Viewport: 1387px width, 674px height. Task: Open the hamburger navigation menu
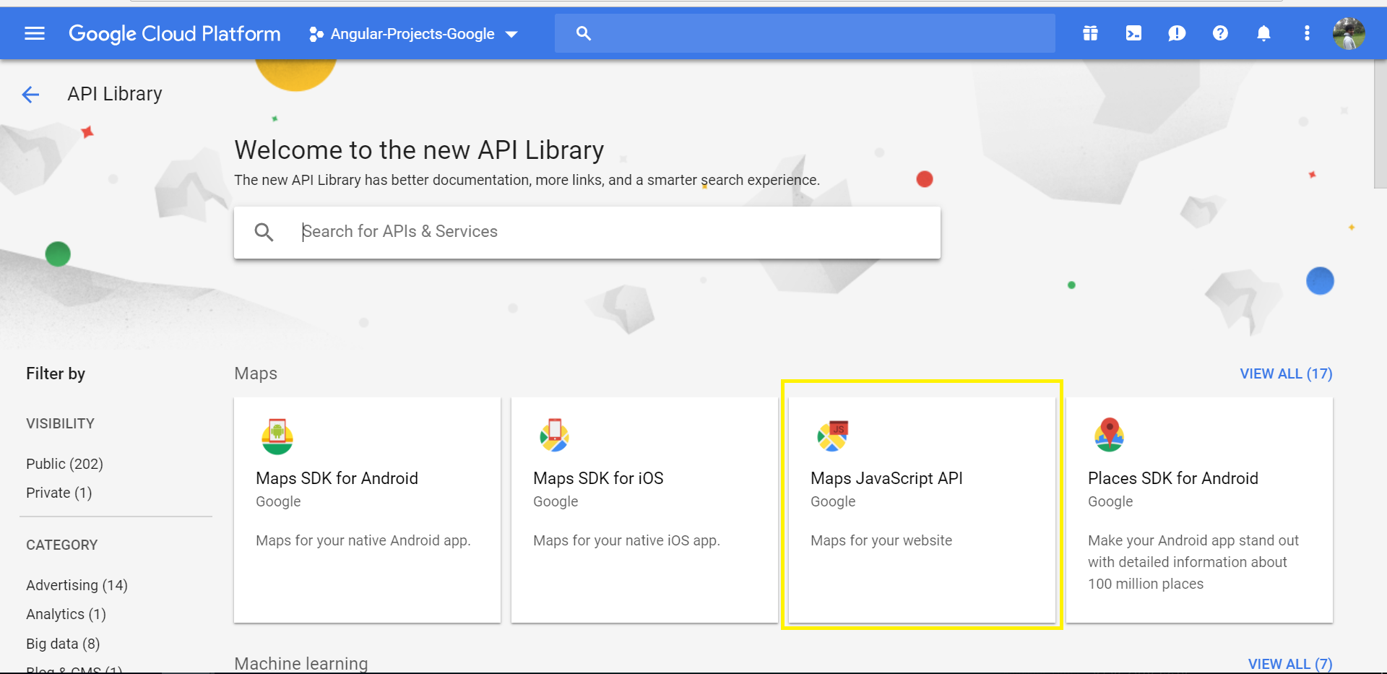pyautogui.click(x=35, y=33)
